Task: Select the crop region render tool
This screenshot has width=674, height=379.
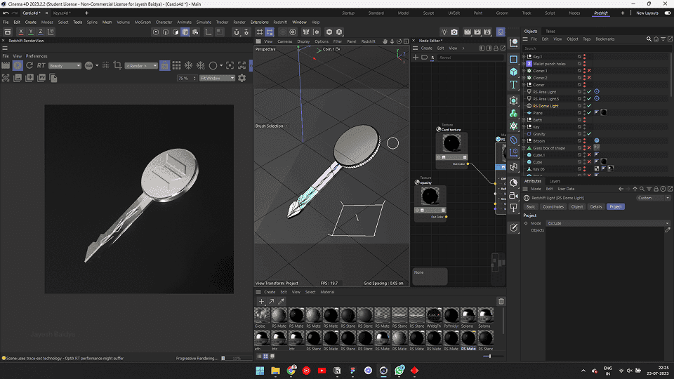Action: pyautogui.click(x=117, y=65)
